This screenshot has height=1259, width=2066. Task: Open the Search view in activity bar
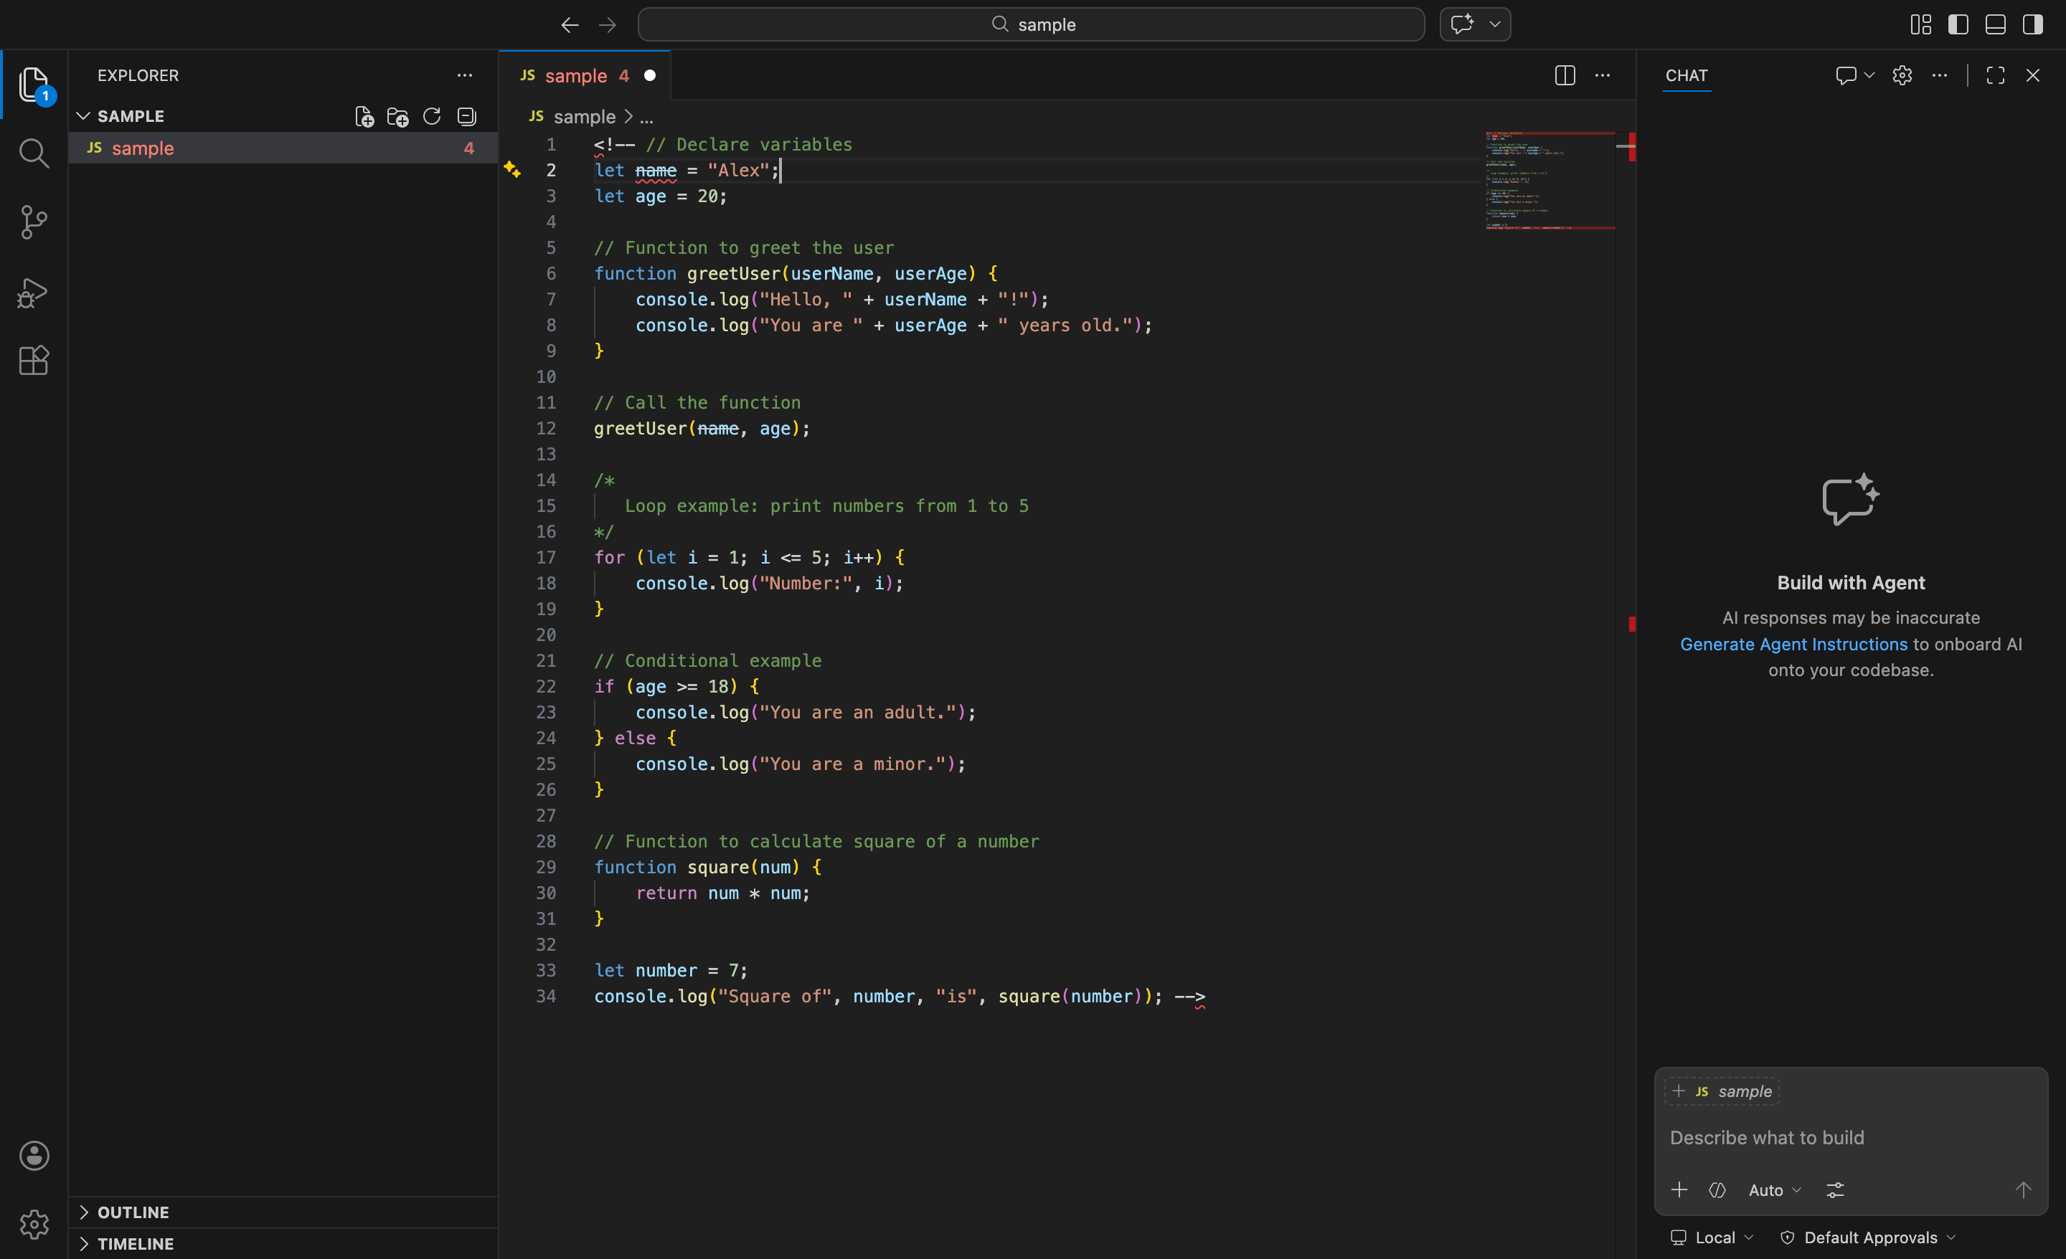point(34,153)
